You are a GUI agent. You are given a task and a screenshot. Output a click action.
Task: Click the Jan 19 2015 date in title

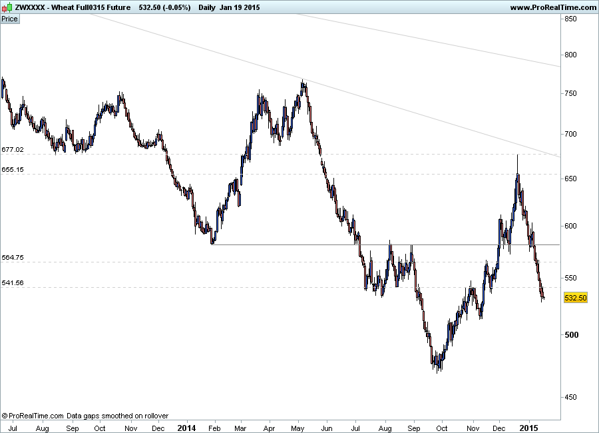coord(242,7)
